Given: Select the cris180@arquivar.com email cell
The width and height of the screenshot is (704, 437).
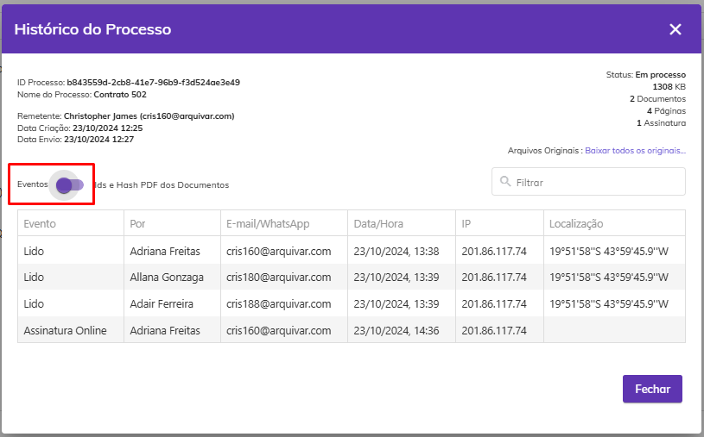Looking at the screenshot, I should click(x=283, y=277).
